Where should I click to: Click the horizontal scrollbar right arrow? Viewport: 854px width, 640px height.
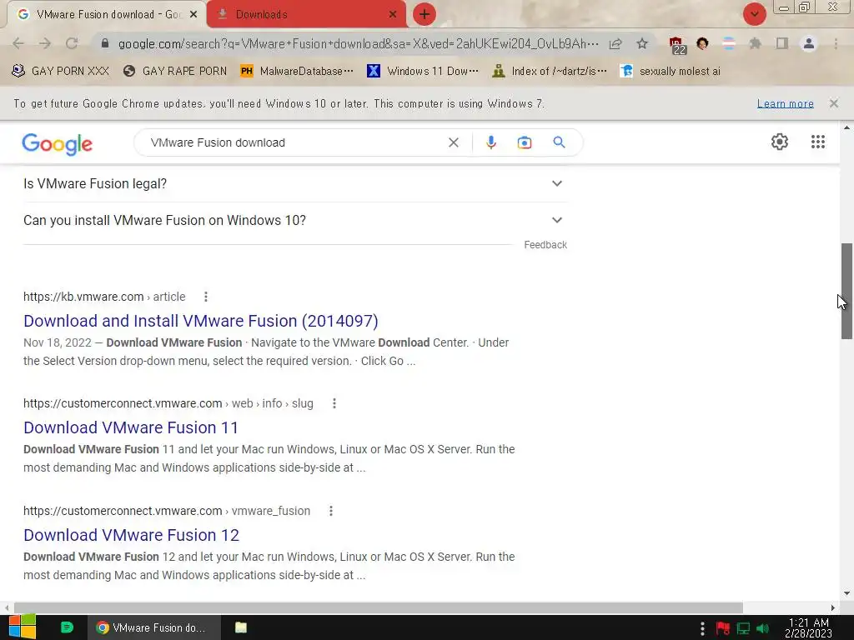tap(833, 607)
